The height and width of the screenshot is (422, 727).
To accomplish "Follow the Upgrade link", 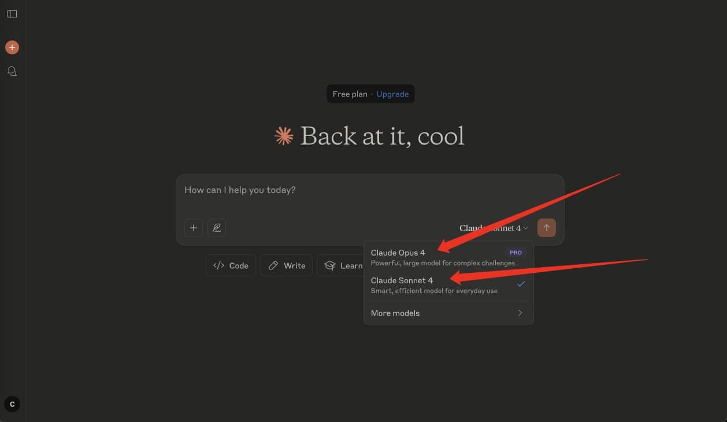I will tap(392, 94).
